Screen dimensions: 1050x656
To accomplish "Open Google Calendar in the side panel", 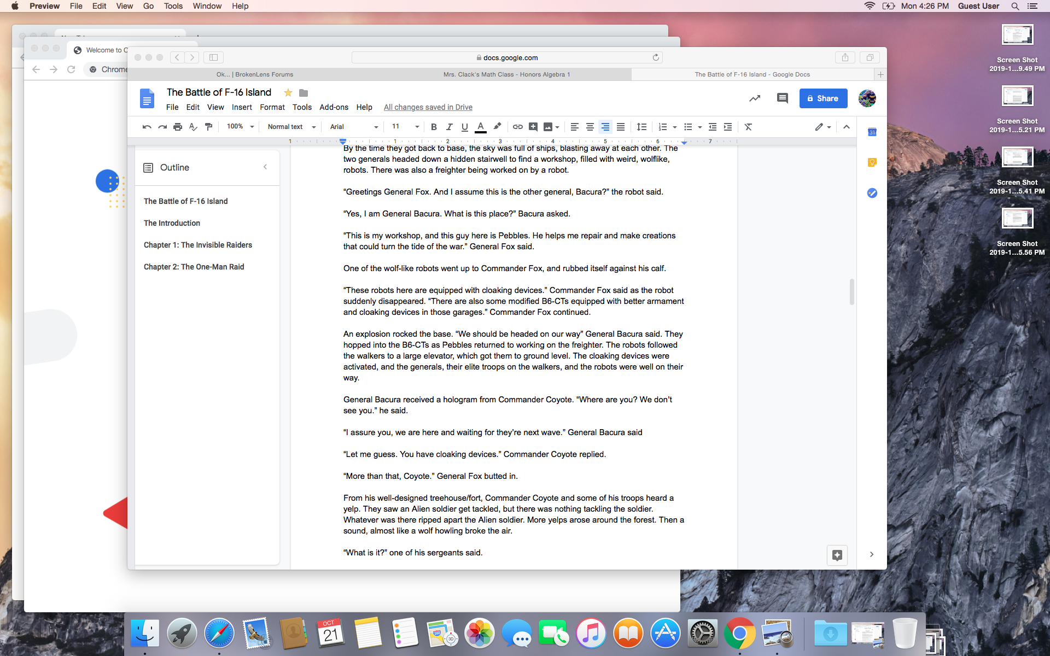I will [x=872, y=132].
